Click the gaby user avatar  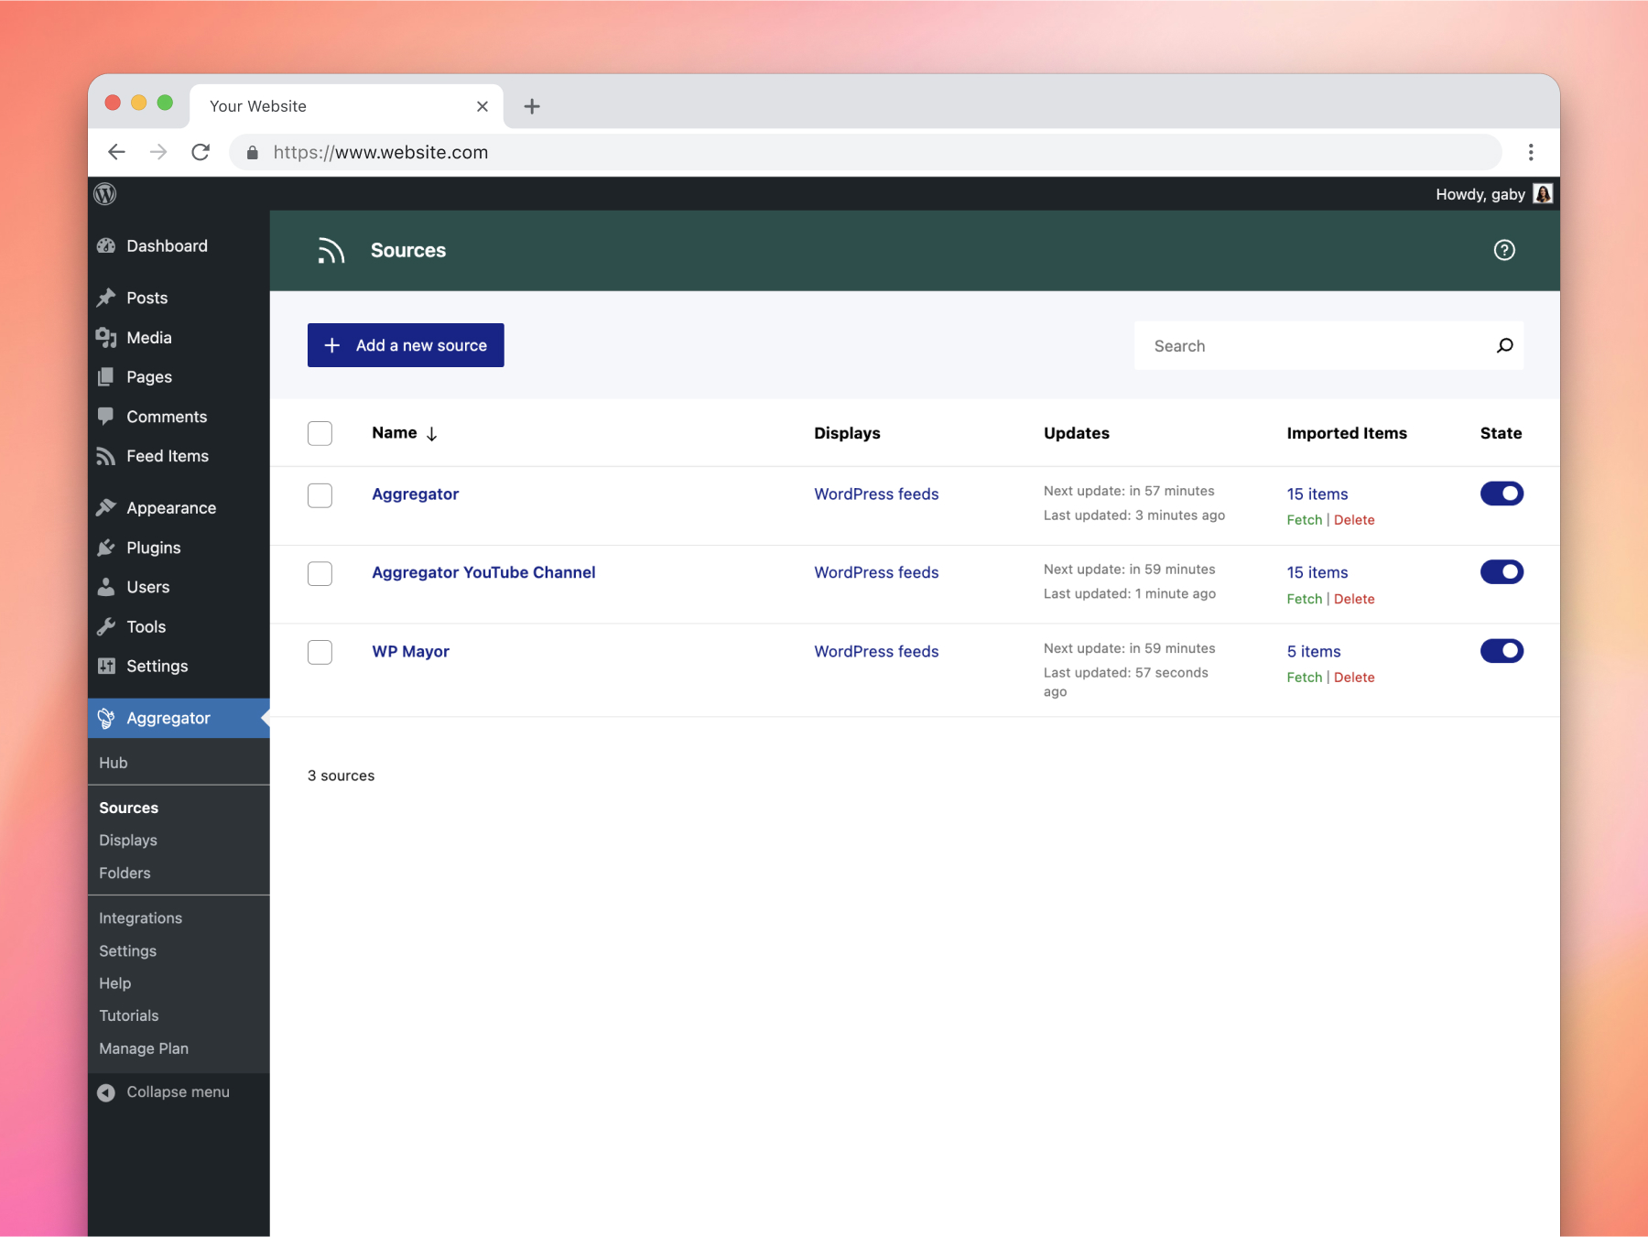(1543, 194)
